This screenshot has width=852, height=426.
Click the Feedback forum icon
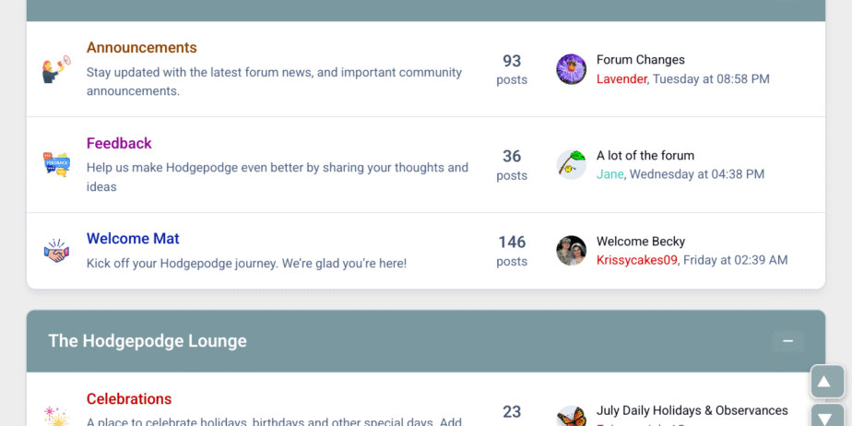click(56, 164)
